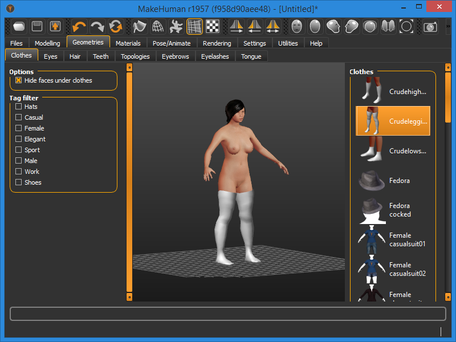Select the front face view icon
Screen dimensions: 456x342
296,26
